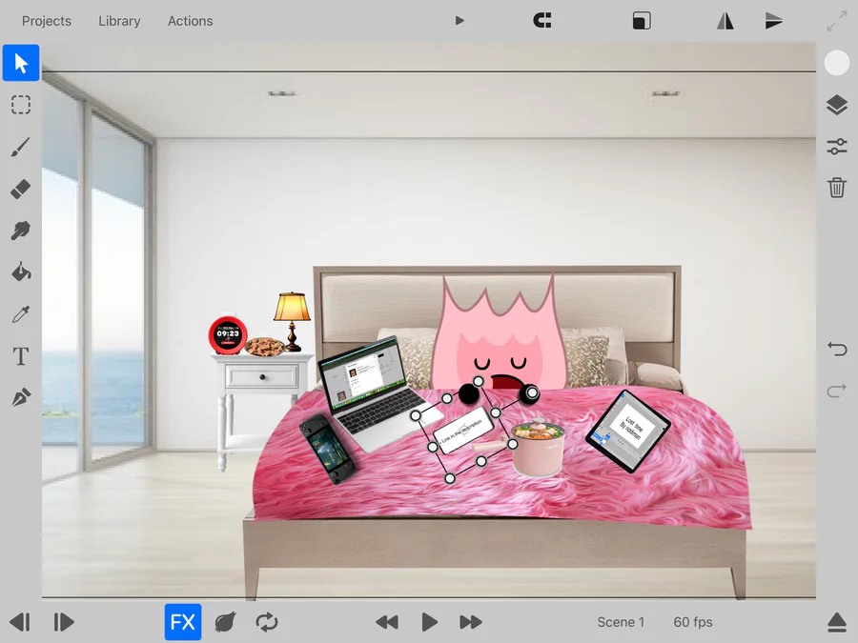This screenshot has height=643, width=858.
Task: Click the clip connector icon in top bar
Action: pos(542,21)
